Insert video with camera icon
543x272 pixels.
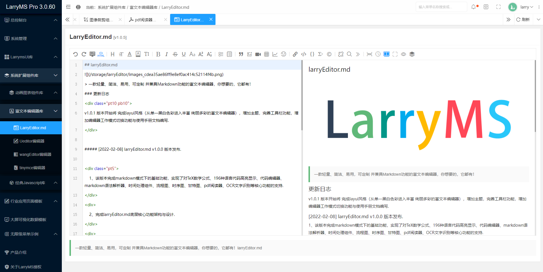(x=258, y=54)
